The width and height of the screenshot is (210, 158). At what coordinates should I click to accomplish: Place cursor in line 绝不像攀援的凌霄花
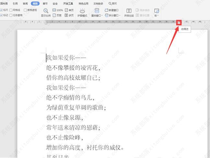click(73, 68)
